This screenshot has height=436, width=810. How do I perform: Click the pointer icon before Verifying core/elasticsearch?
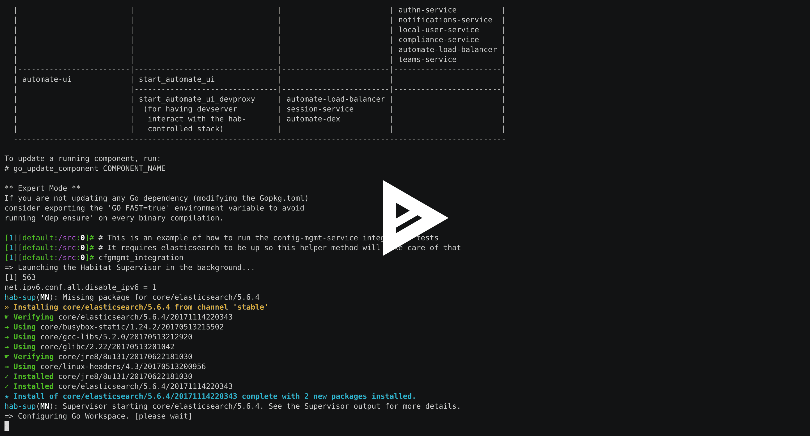coord(6,317)
